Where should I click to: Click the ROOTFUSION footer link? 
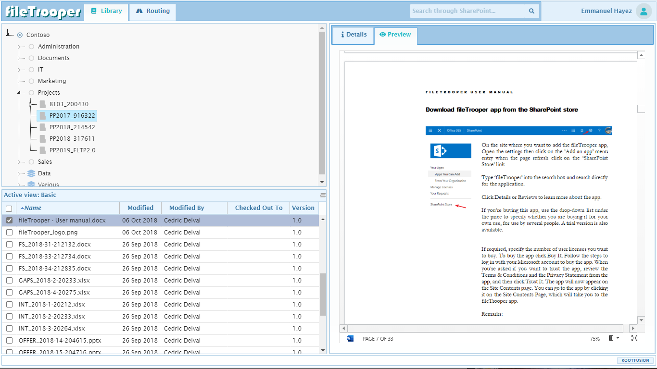coord(635,360)
